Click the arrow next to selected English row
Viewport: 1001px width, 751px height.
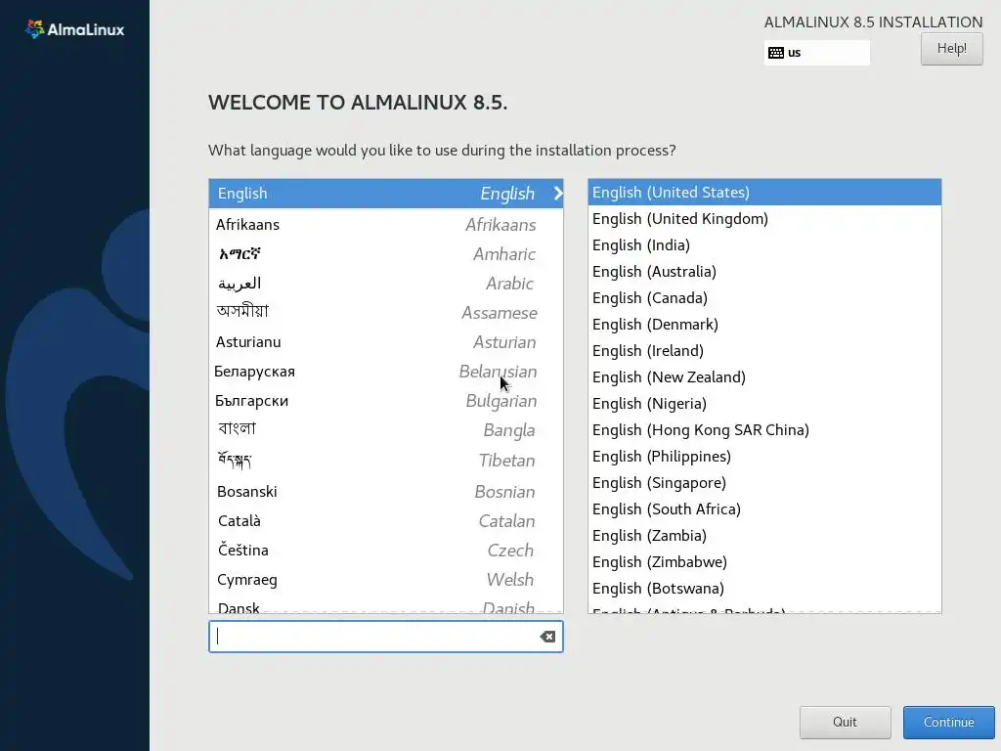(557, 194)
